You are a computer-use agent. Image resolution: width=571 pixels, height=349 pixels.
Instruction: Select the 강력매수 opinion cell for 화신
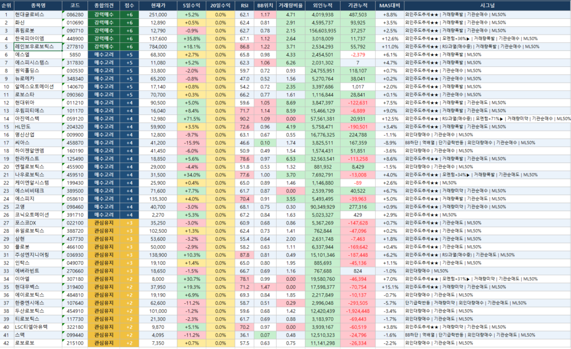pyautogui.click(x=104, y=22)
